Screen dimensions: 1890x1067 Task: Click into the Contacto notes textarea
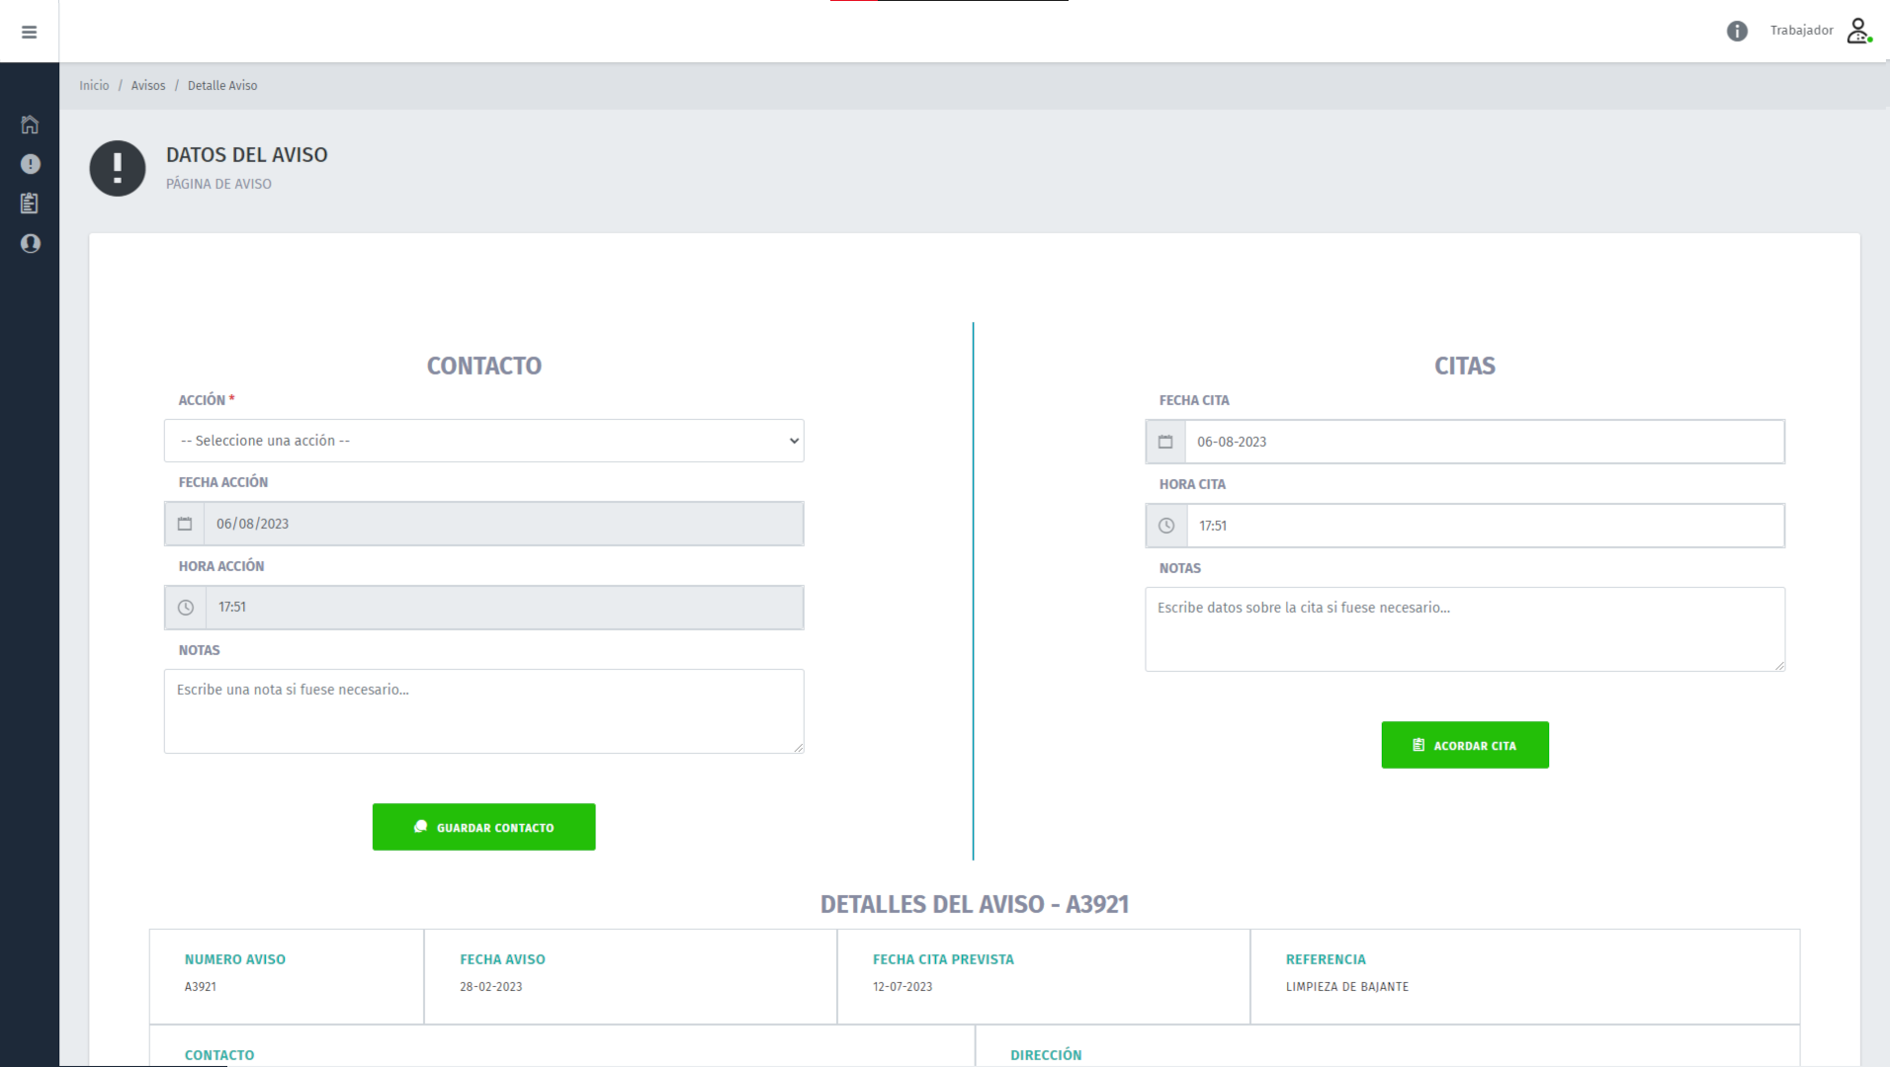483,711
